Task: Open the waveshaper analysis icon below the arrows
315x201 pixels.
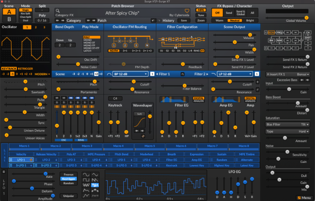Action: (143, 136)
